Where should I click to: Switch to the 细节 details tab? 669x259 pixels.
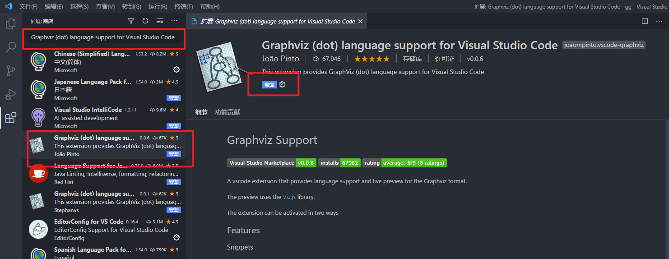click(x=201, y=112)
